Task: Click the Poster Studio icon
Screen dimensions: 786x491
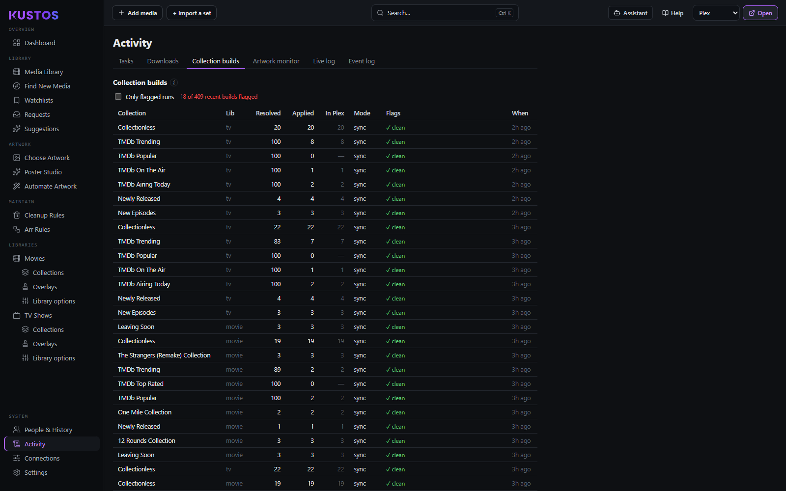Action: [17, 172]
